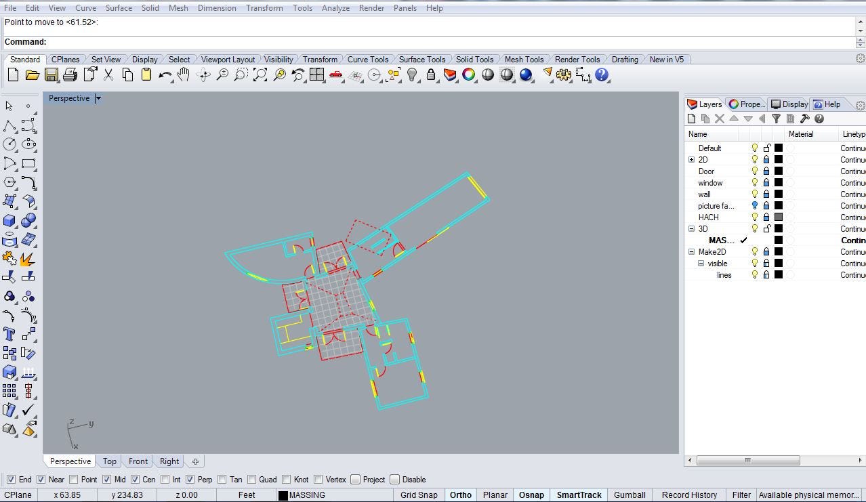Open the CPlane coordinate dropdown in status bar

click(18, 495)
